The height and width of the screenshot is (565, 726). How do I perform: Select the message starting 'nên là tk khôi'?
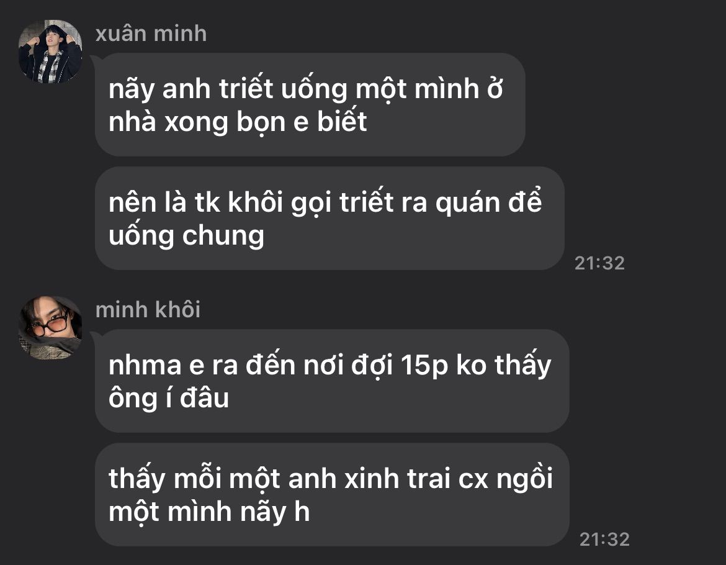pyautogui.click(x=329, y=219)
